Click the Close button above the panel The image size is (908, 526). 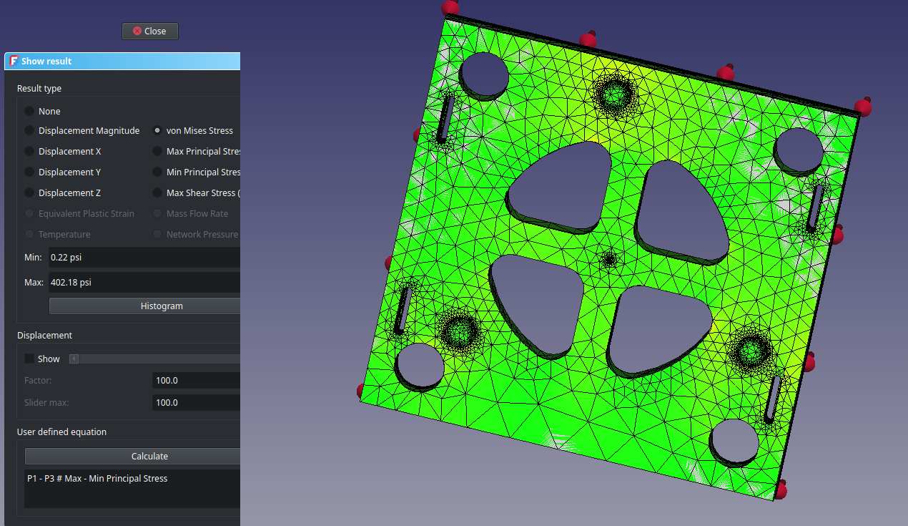pyautogui.click(x=149, y=31)
